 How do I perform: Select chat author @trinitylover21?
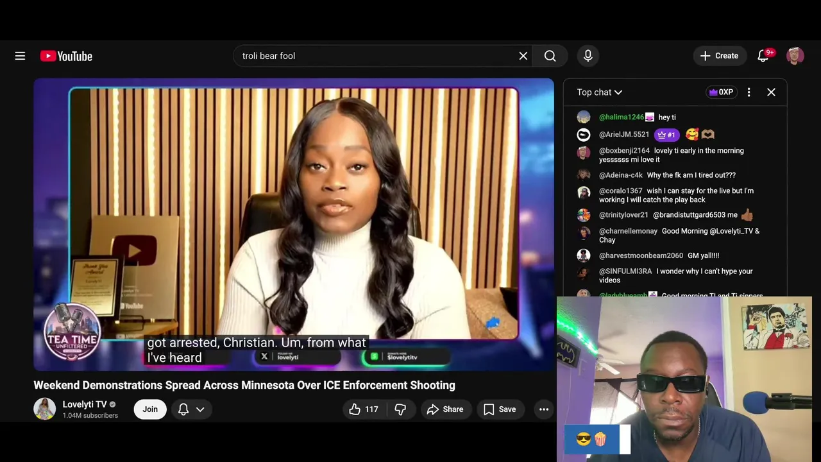(x=623, y=215)
